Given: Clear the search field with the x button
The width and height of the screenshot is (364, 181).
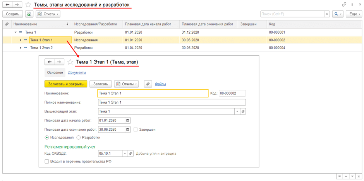Looking at the screenshot, I should [327, 14].
